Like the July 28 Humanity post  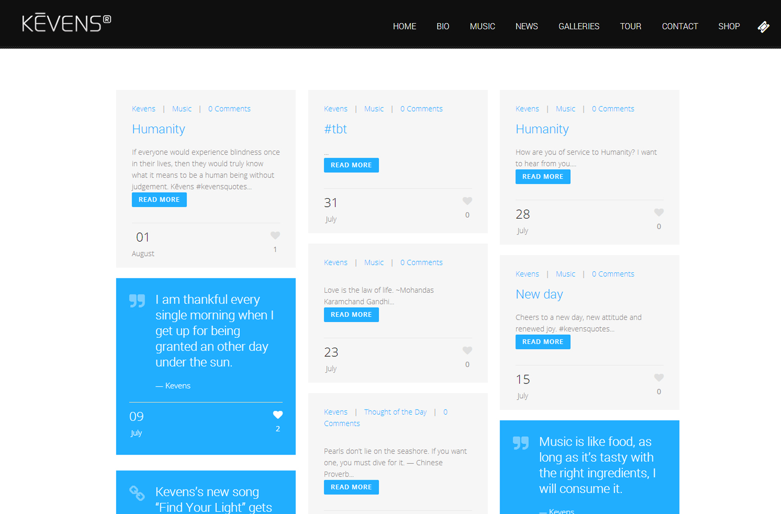tap(659, 212)
